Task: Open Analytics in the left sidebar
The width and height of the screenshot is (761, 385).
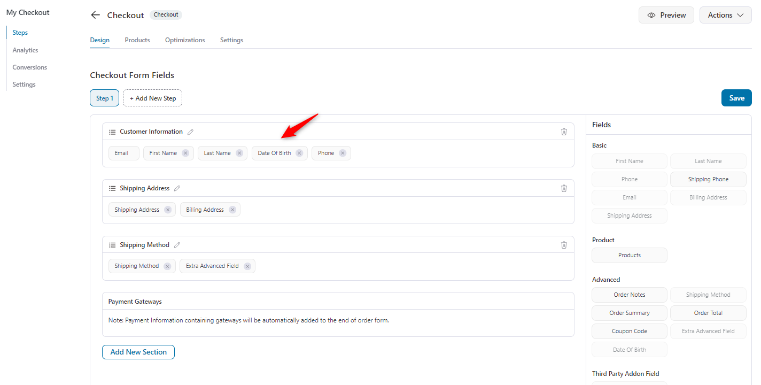Action: point(25,50)
